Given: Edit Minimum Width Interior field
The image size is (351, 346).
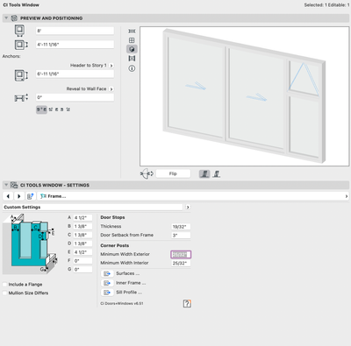Looking at the screenshot, I should click(x=181, y=263).
